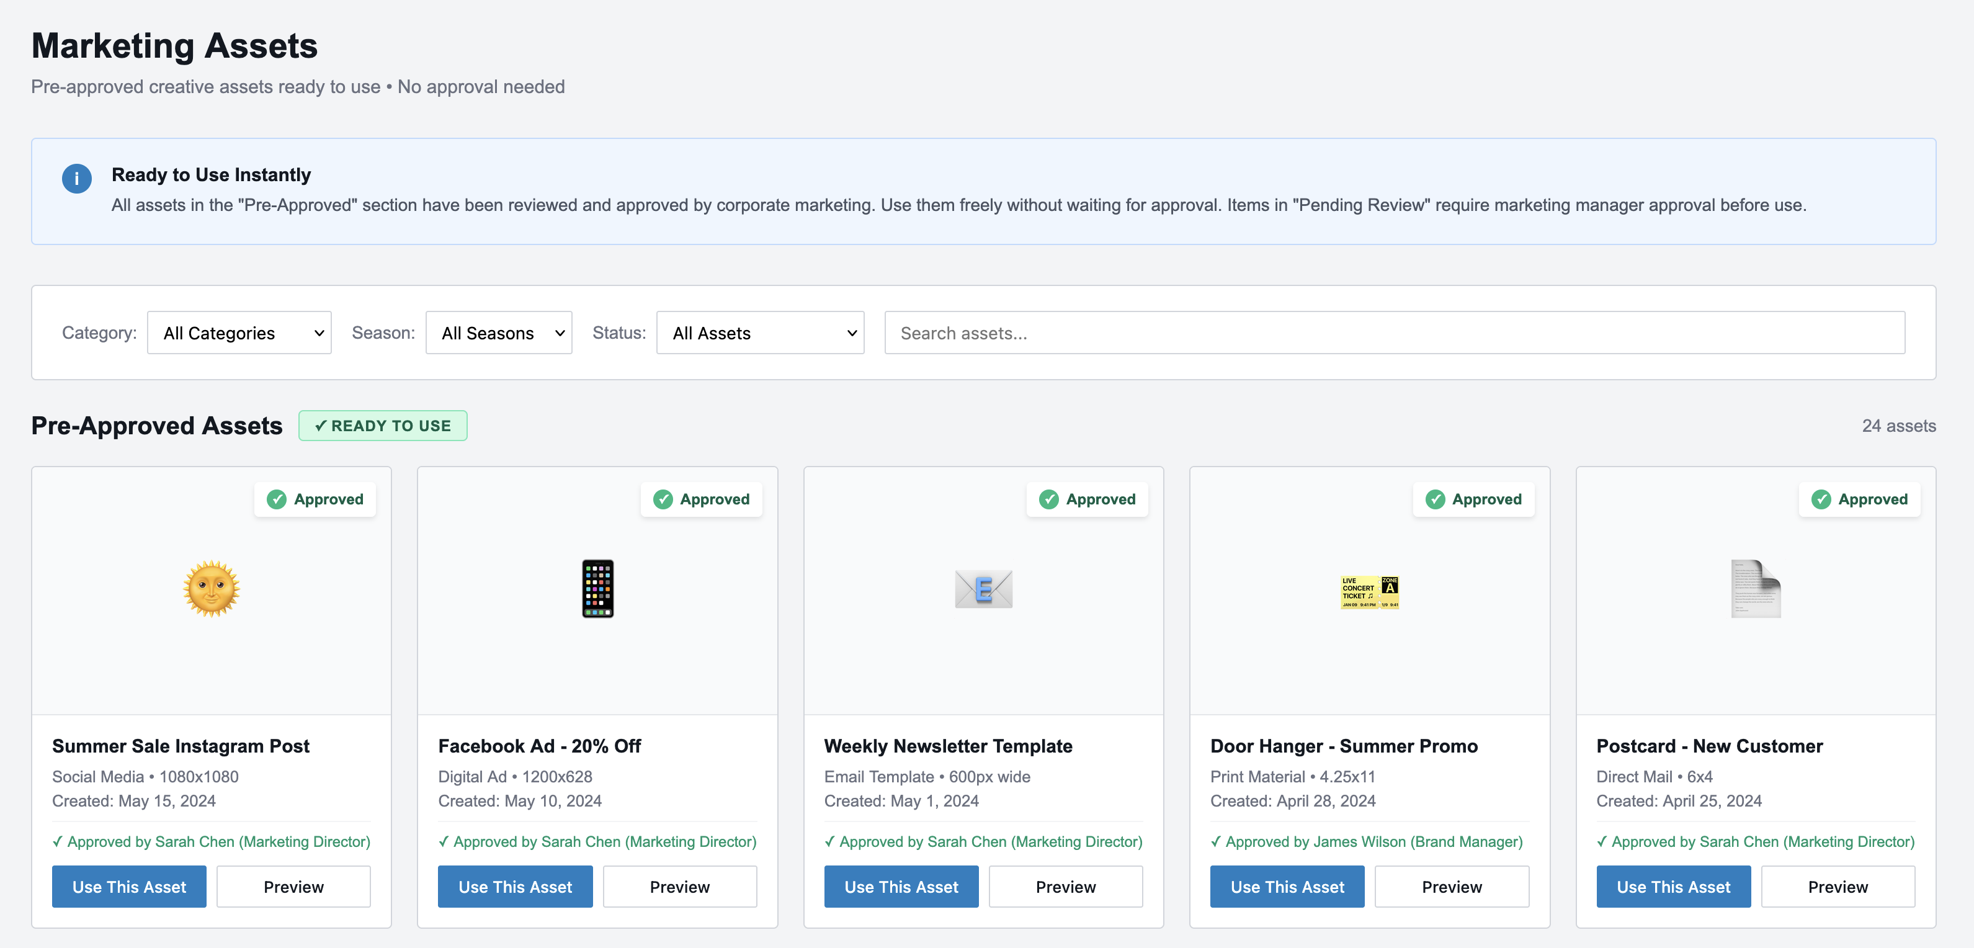Open the Status filter showing All Assets

(759, 333)
